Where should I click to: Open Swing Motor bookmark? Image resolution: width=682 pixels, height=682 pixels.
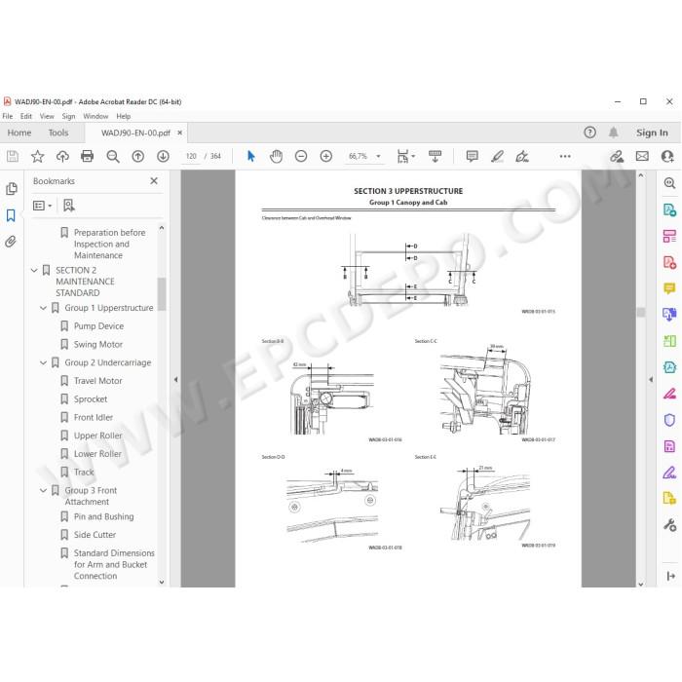click(98, 345)
